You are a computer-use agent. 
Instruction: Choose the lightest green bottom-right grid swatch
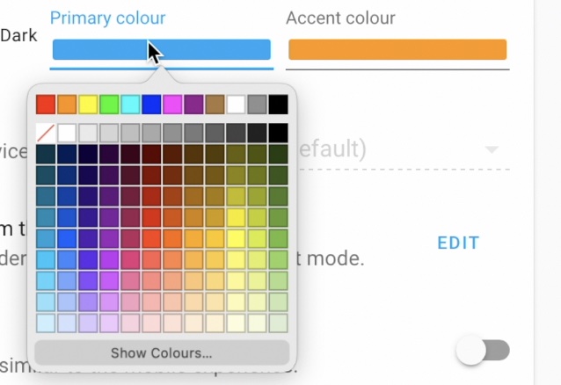[x=279, y=323]
